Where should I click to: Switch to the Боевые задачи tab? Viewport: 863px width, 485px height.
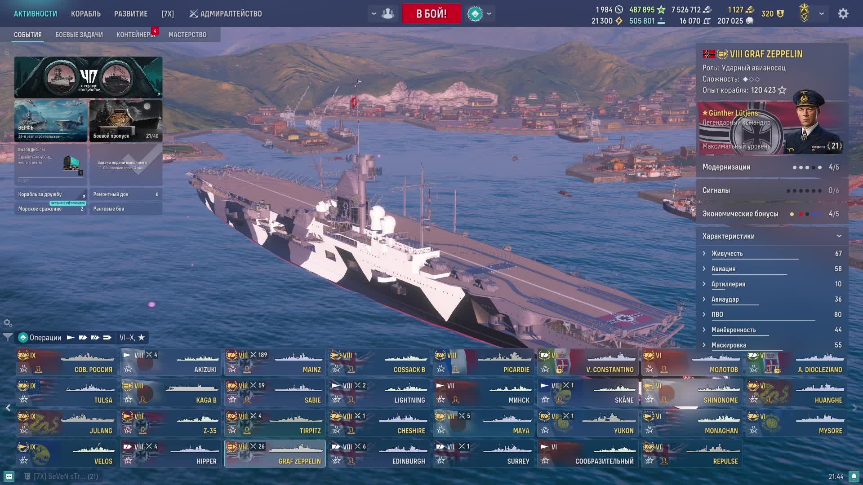(79, 35)
